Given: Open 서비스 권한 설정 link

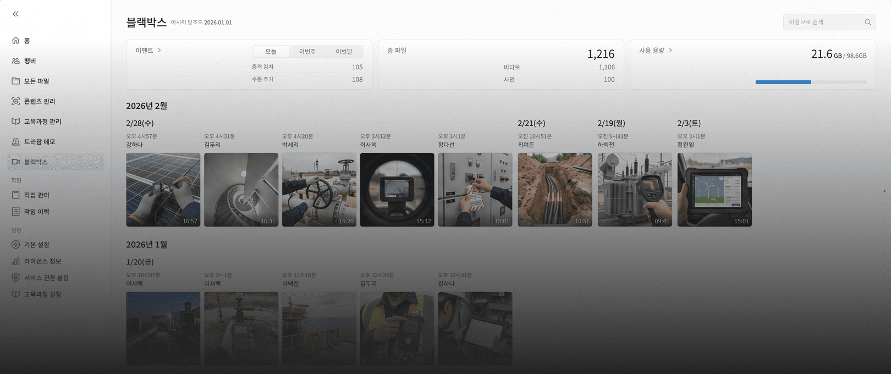Looking at the screenshot, I should pos(56,278).
